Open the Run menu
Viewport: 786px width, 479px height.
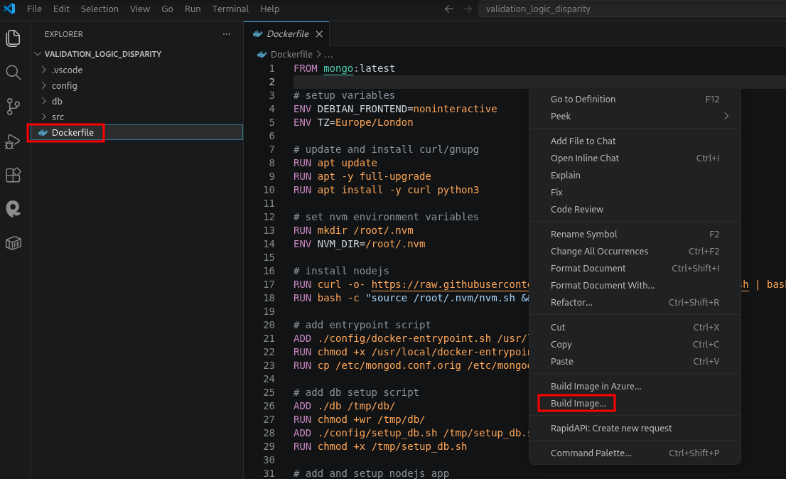click(x=193, y=9)
